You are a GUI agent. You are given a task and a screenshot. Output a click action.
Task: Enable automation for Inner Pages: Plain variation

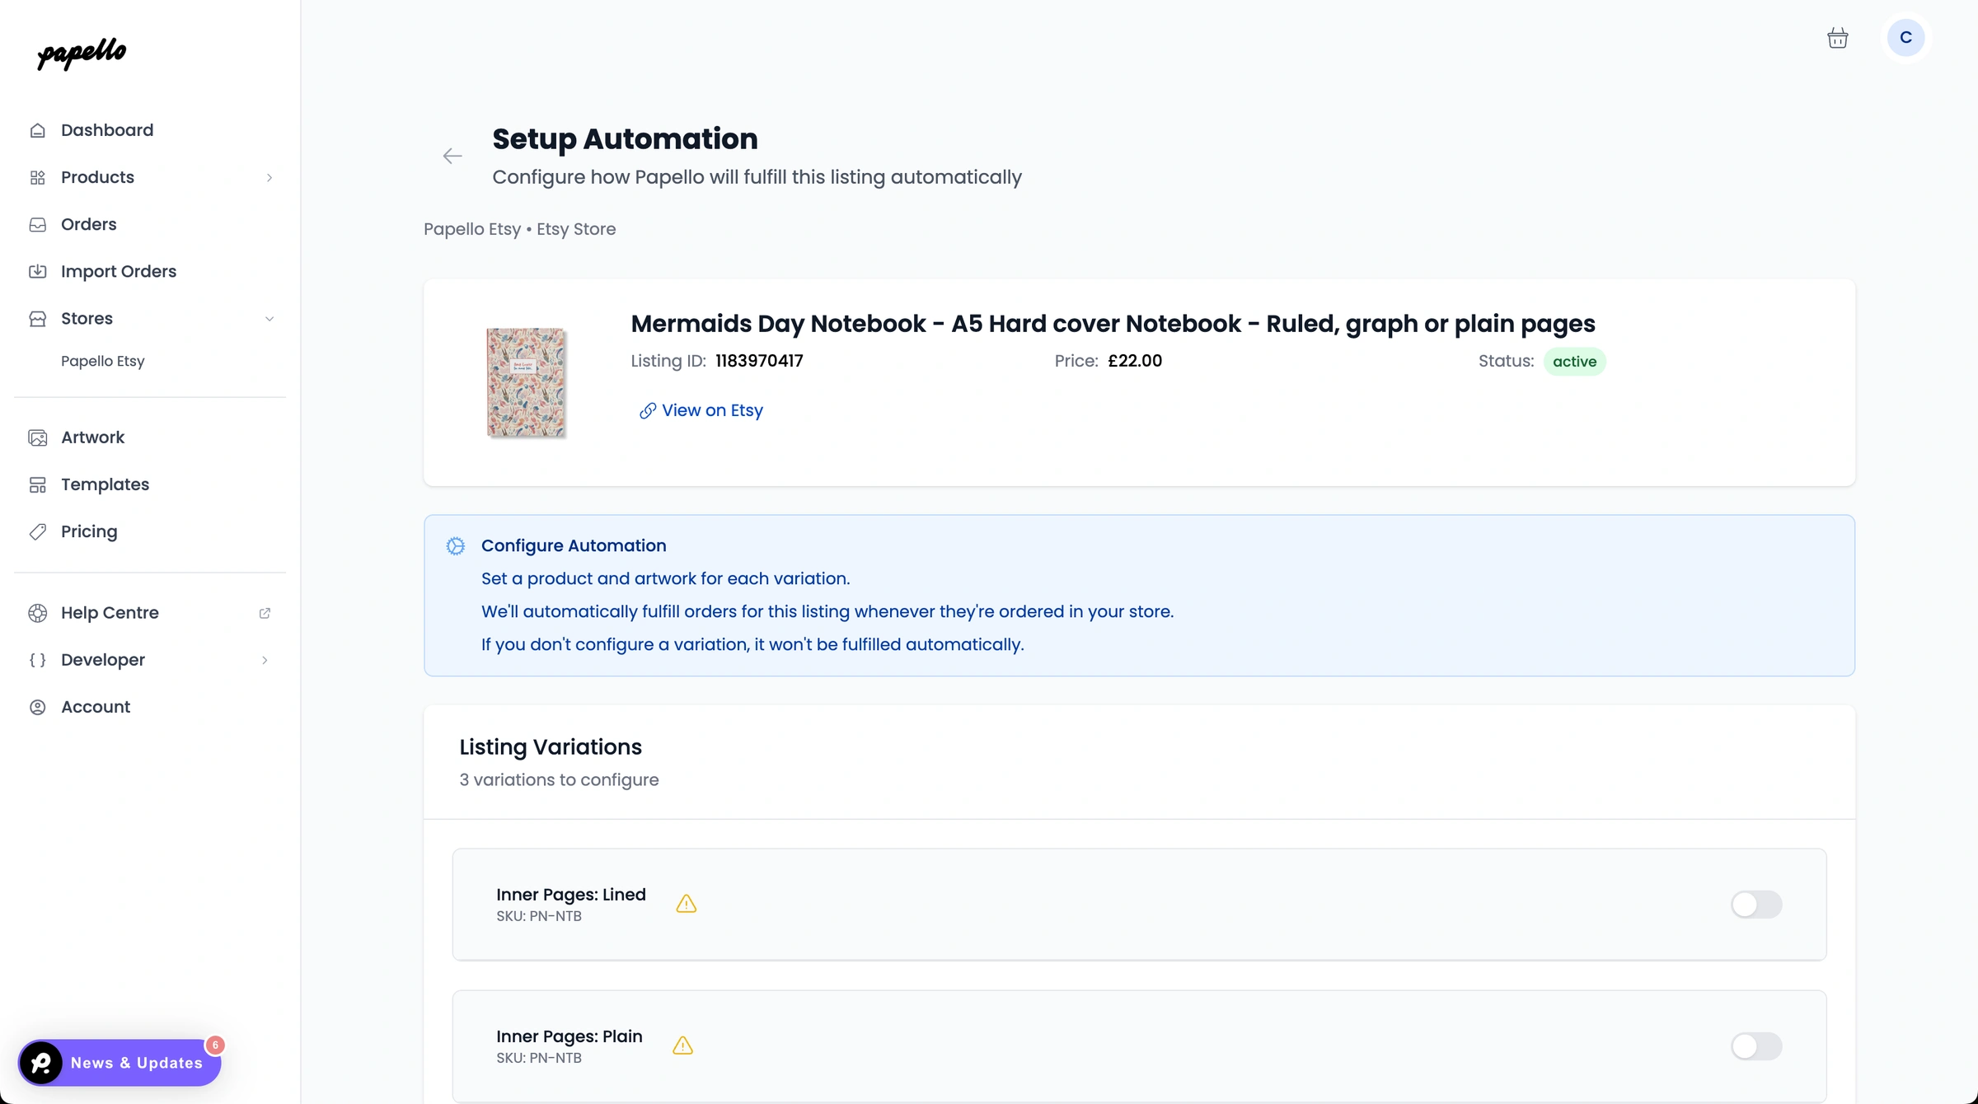click(1756, 1046)
